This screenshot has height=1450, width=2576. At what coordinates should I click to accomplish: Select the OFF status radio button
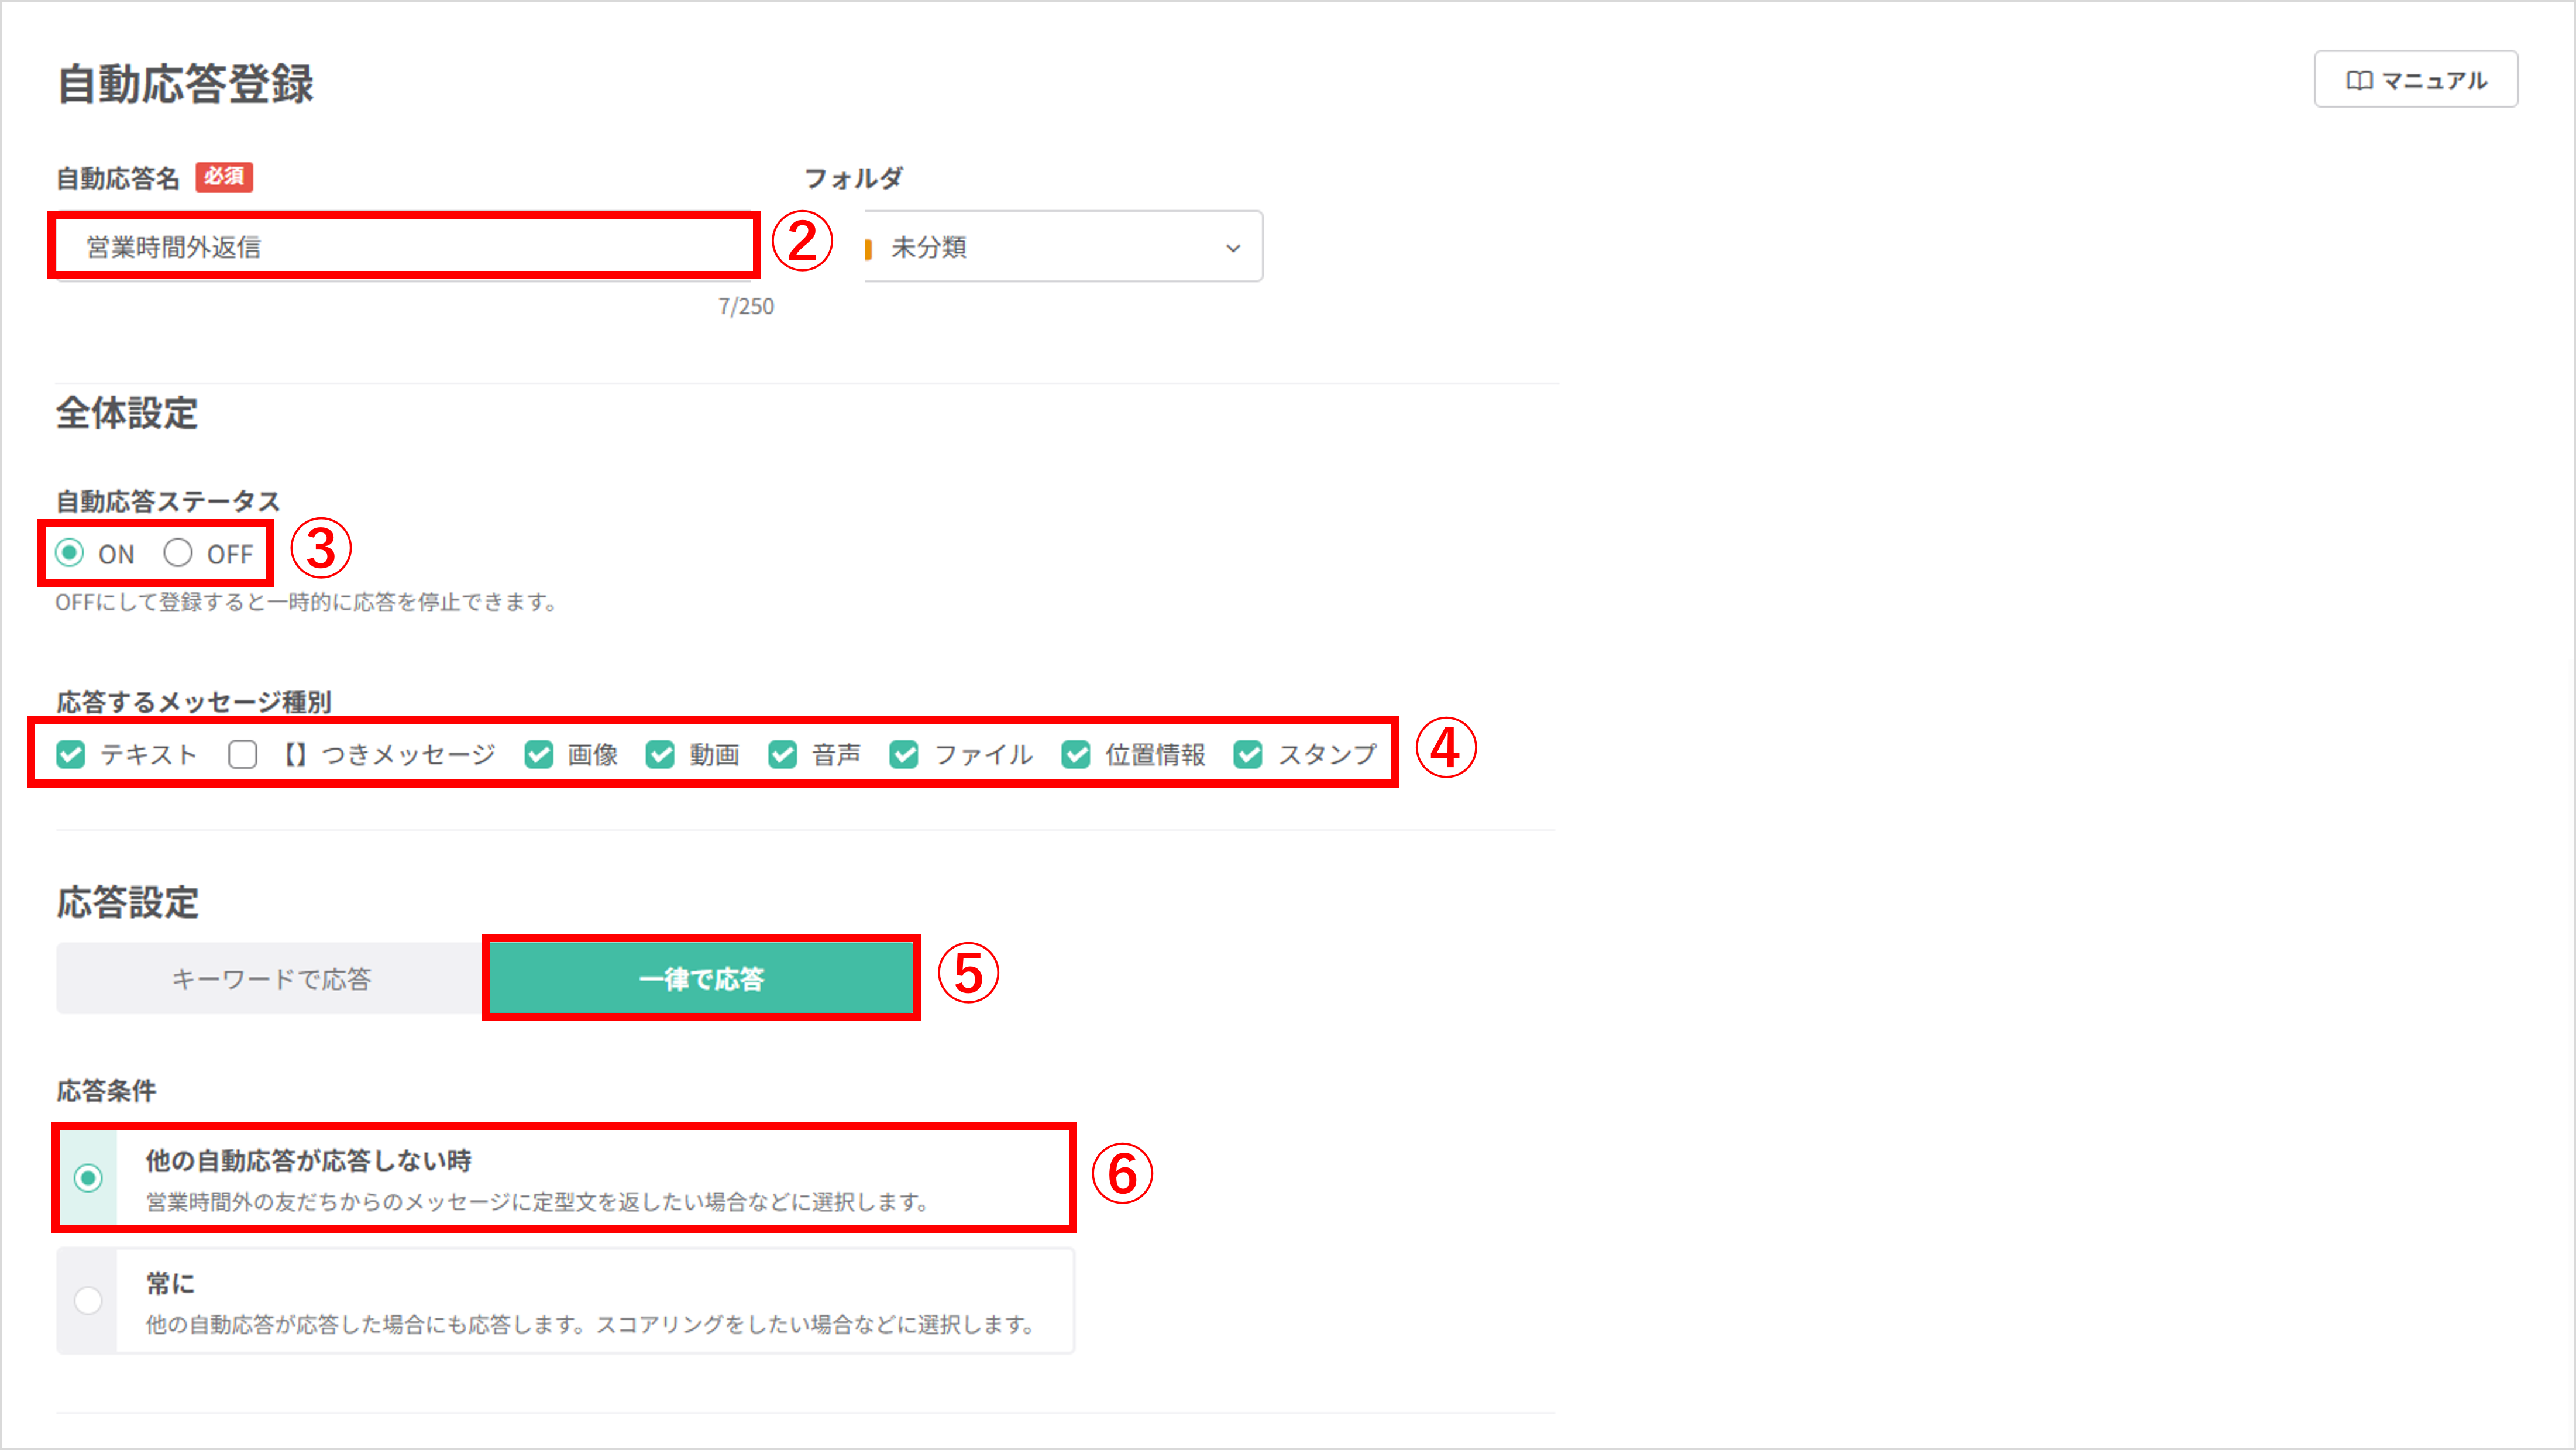point(178,553)
